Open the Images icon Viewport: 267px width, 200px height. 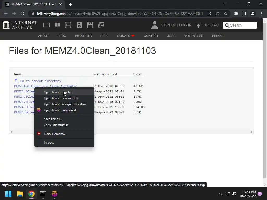(101, 25)
